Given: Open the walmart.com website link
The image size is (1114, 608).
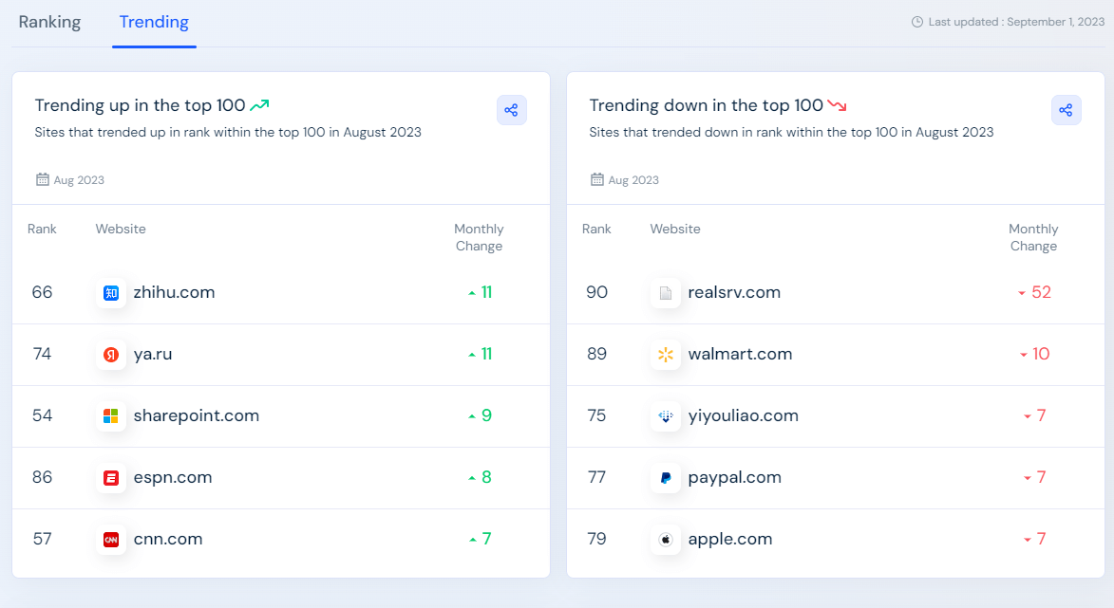Looking at the screenshot, I should coord(741,354).
